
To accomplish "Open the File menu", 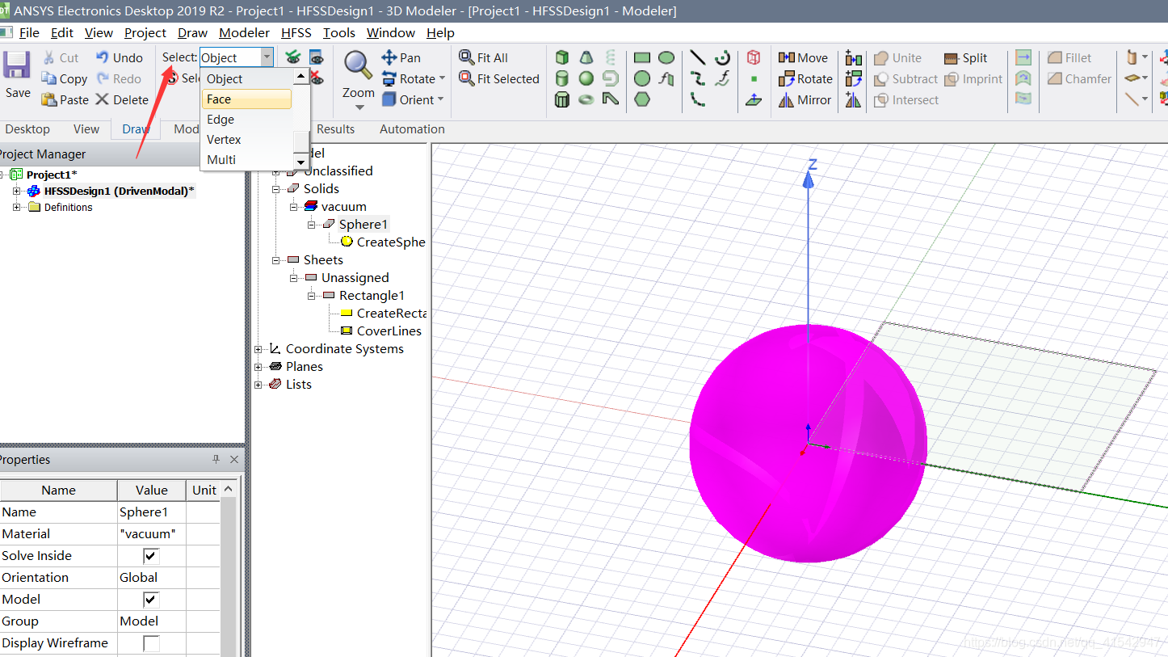I will click(x=29, y=32).
